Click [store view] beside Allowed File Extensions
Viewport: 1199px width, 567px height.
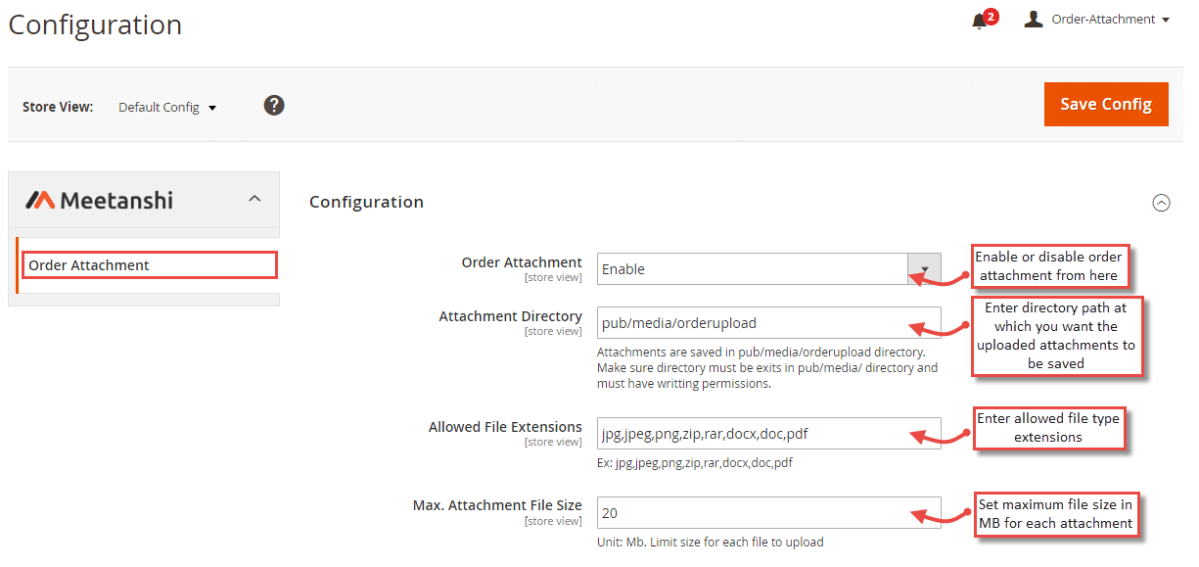coord(553,442)
